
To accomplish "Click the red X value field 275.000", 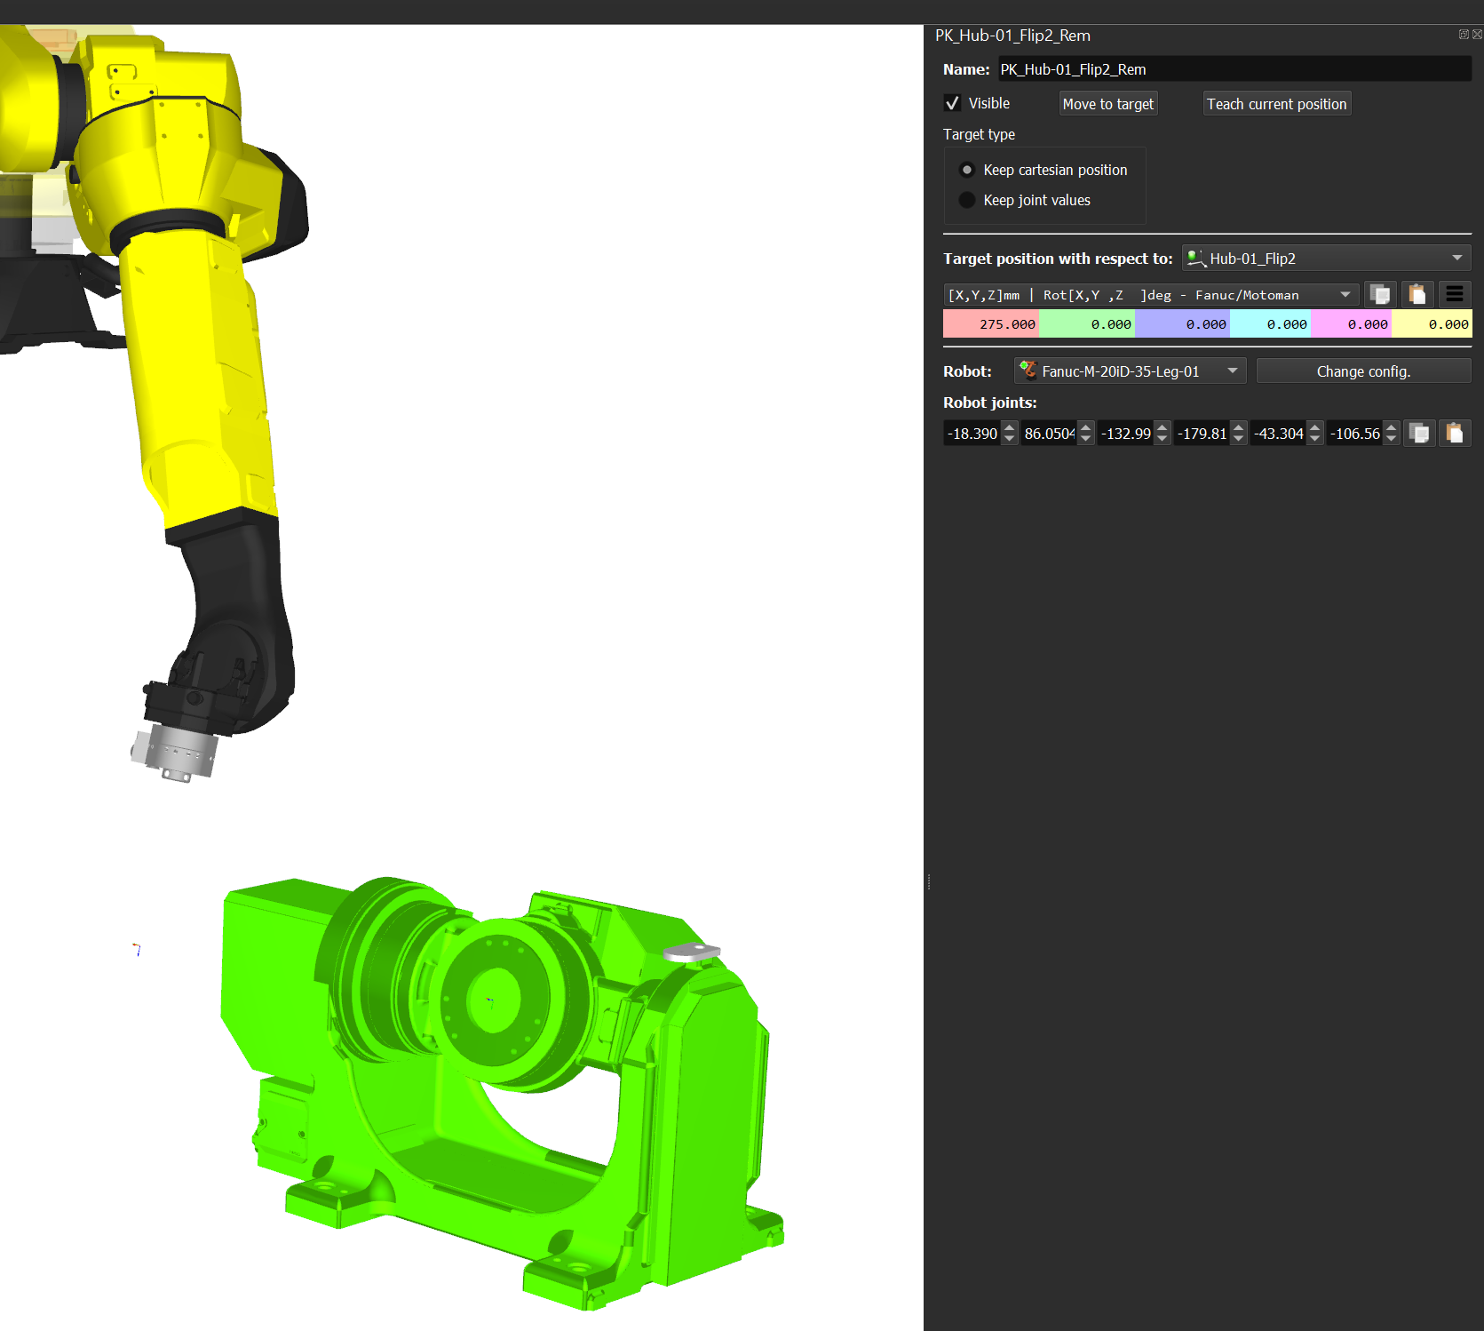I will (991, 324).
